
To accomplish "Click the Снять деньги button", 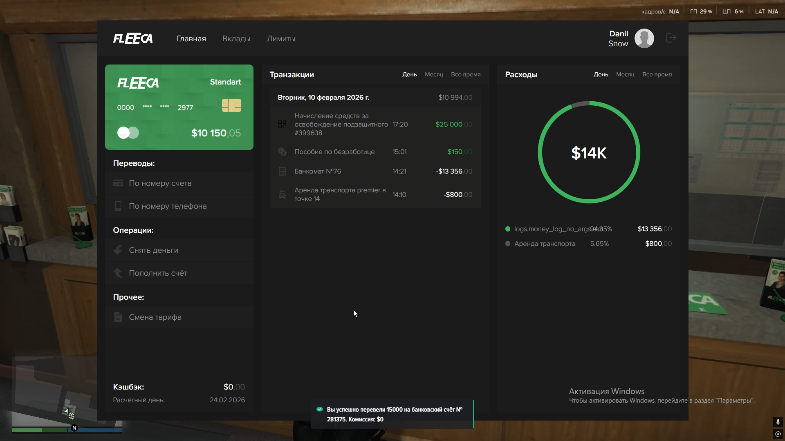I will click(x=154, y=250).
